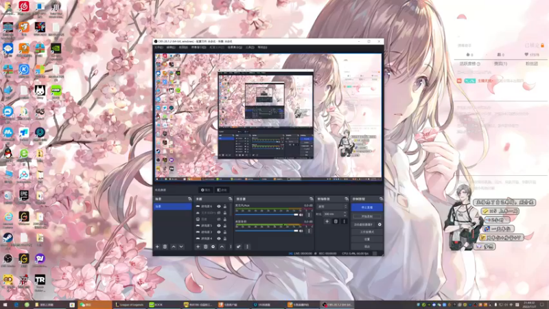Open NVIDIA GeForce desktop icon
Image resolution: width=549 pixels, height=309 pixels.
pos(56,49)
